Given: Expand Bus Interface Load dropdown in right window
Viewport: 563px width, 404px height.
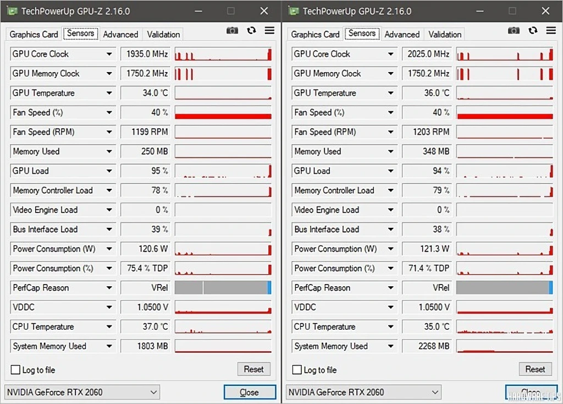Looking at the screenshot, I should click(390, 230).
